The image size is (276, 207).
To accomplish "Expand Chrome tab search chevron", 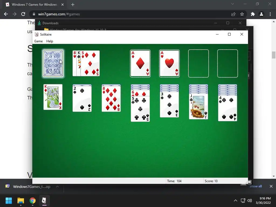I will pos(233,4).
